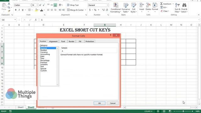This screenshot has width=201, height=113.
Task: Open Cell Styles gallery
Action: (133, 8)
